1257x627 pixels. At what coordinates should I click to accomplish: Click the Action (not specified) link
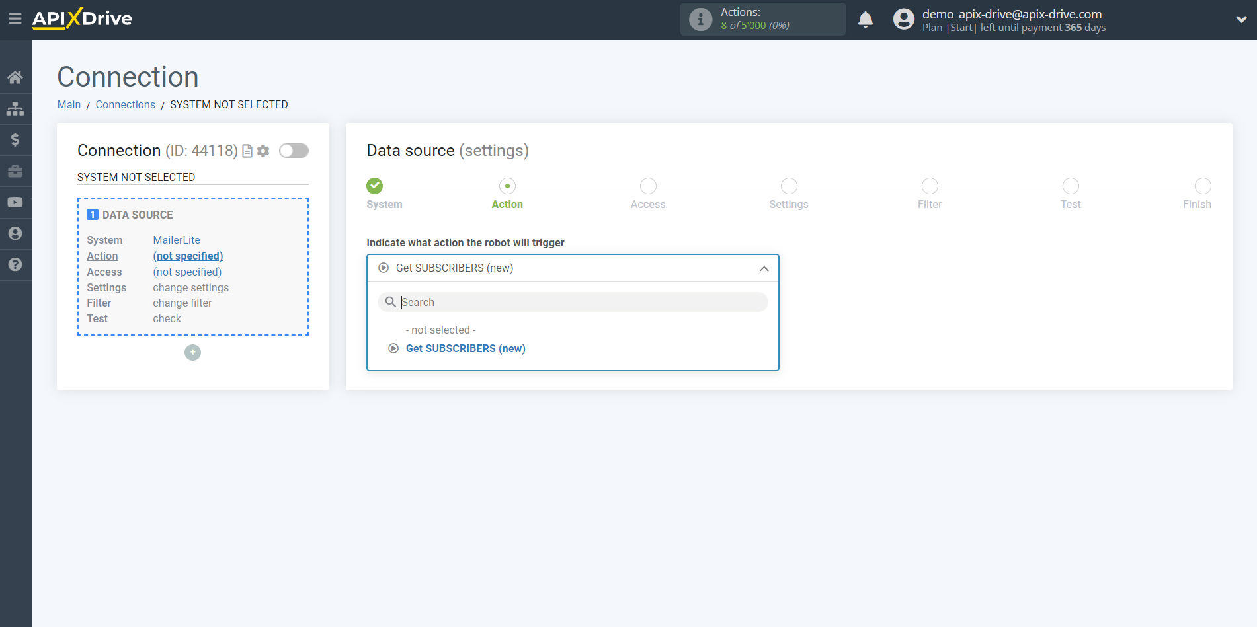188,256
